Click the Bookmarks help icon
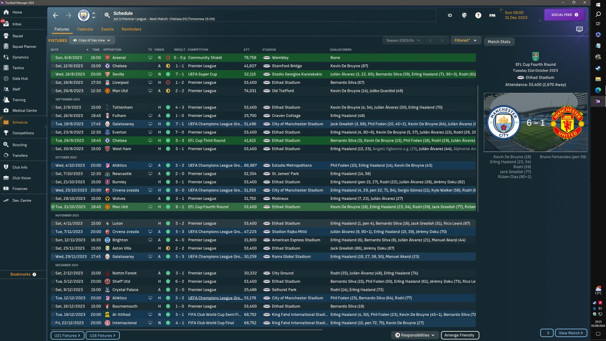 tap(34, 274)
